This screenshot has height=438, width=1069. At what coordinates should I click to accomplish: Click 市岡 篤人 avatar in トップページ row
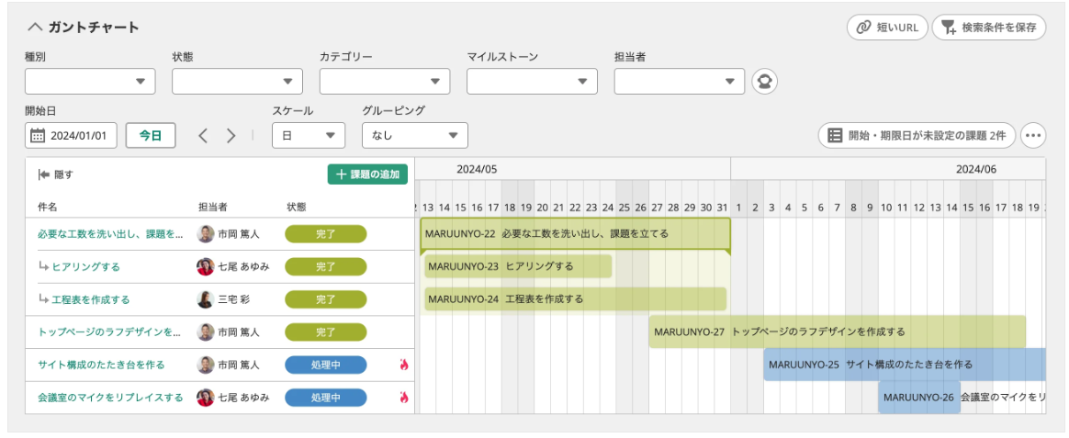click(205, 331)
